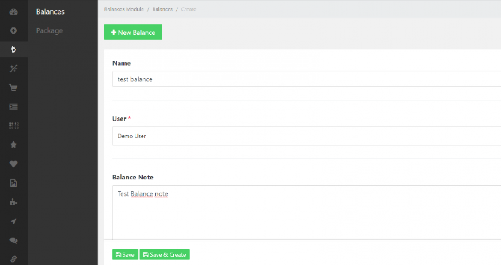
Task: Click the star icon in sidebar
Action: [x=13, y=145]
